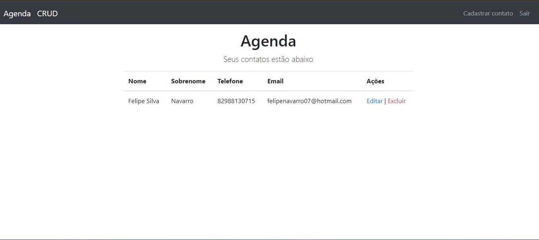539x240 pixels.
Task: Click felipenavarro07@hotmail.com email address
Action: point(310,101)
